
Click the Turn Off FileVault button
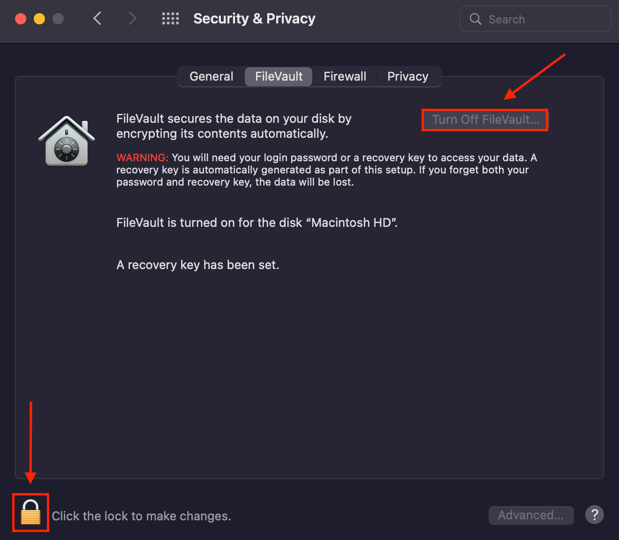(x=485, y=120)
